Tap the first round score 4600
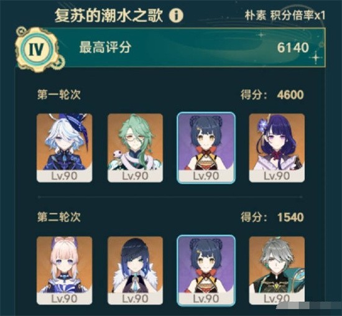342x316 pixels. [x=290, y=95]
